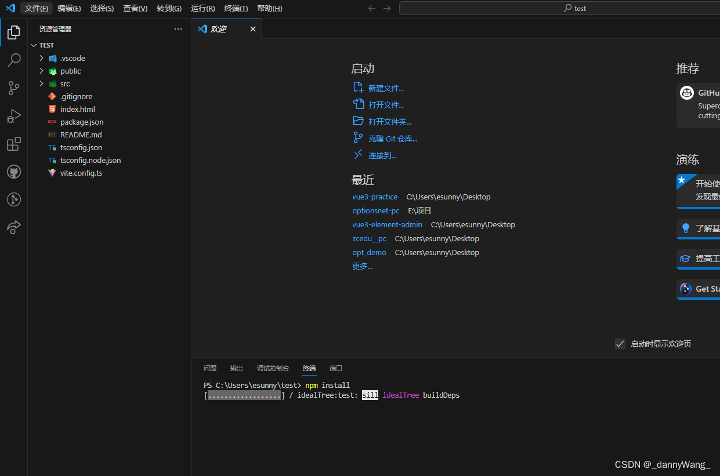Click the open folder icon beside 打开文件夹
The image size is (720, 476).
pyautogui.click(x=358, y=121)
